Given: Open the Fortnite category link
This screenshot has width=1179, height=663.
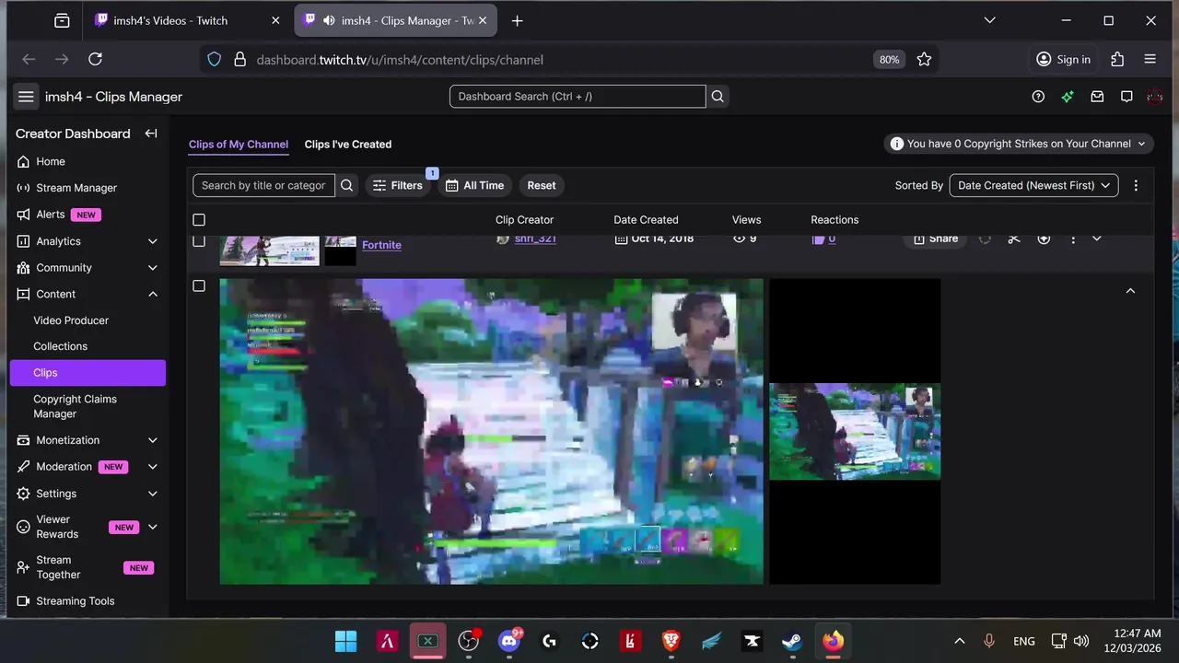Looking at the screenshot, I should click(x=381, y=245).
